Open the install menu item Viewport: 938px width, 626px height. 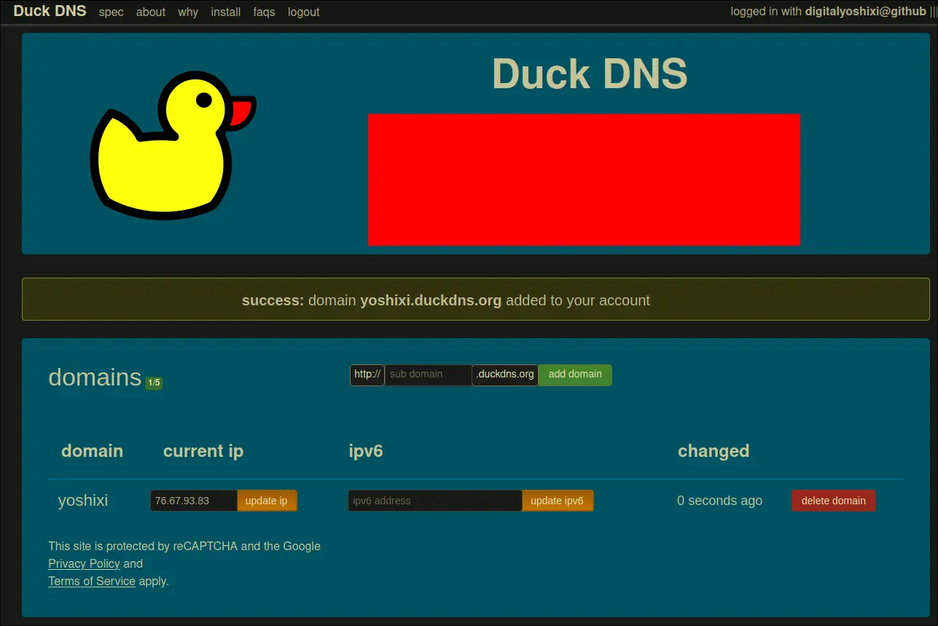click(226, 12)
